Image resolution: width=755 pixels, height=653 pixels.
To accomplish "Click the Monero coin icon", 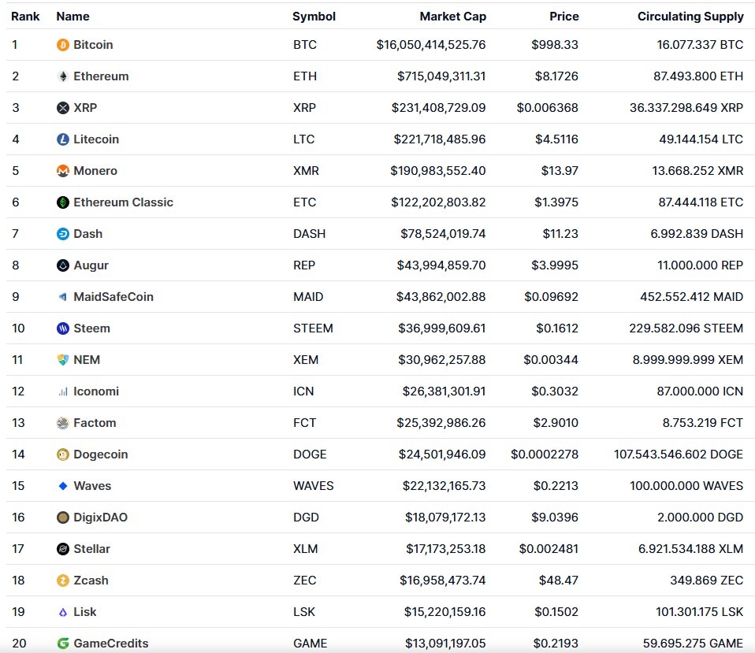I will (x=62, y=171).
